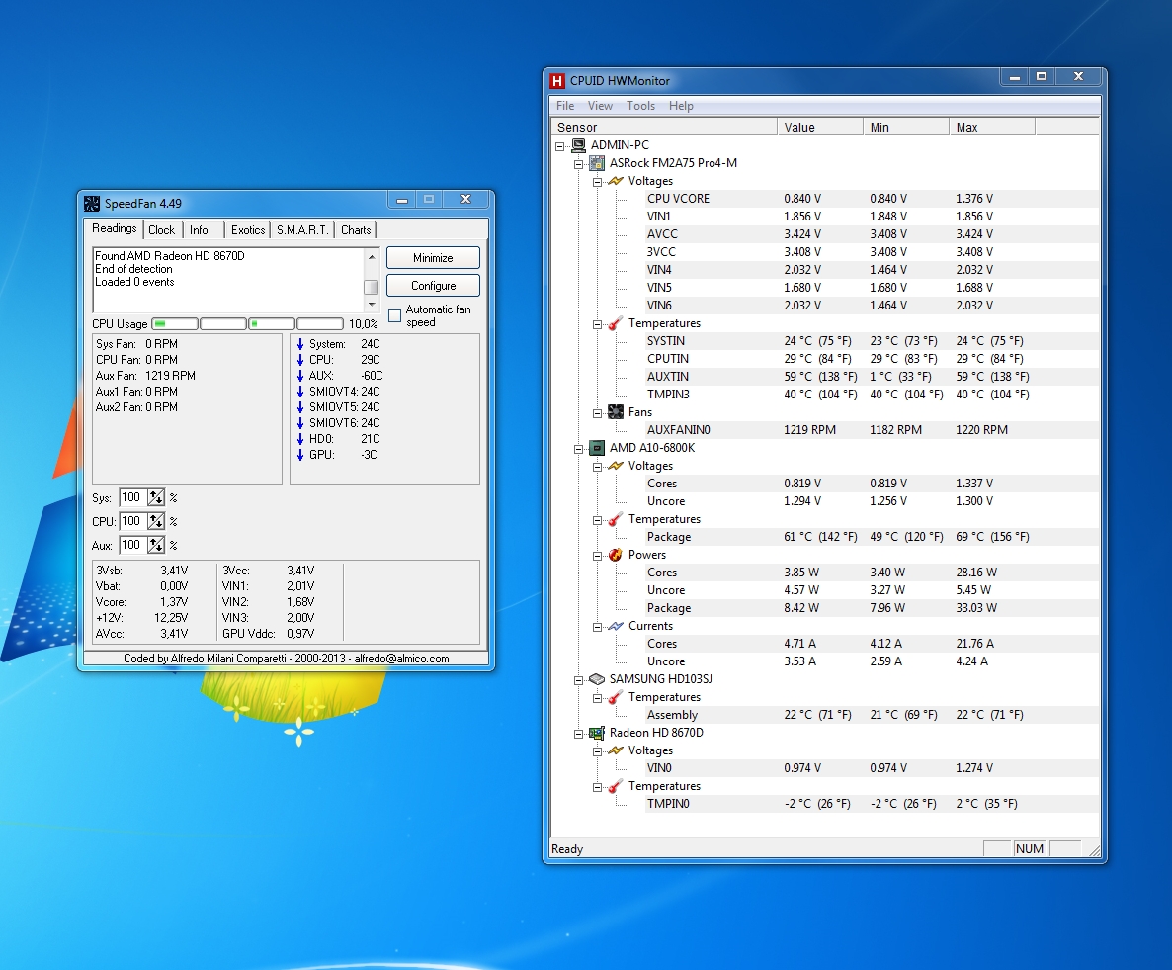Click the SpeedFan title bar fan icon
Viewport: 1172px width, 970px height.
91,204
